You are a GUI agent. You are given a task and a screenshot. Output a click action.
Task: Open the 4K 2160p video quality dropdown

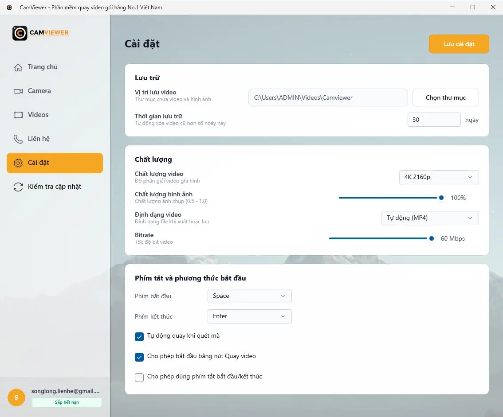[x=439, y=177]
